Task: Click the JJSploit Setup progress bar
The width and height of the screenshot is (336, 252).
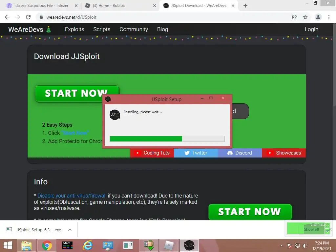Action: 167,139
